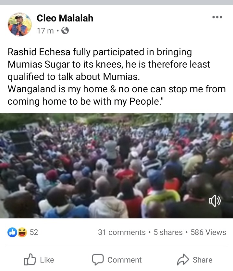Click the post text about Mumias Sugar
This screenshot has width=233, height=271.
117,77
